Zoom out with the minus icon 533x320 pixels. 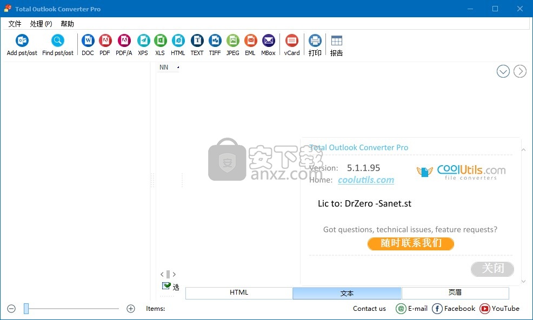11,309
